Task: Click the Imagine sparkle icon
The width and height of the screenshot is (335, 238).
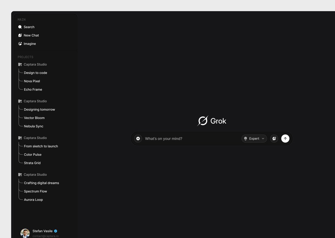Action: 20,44
